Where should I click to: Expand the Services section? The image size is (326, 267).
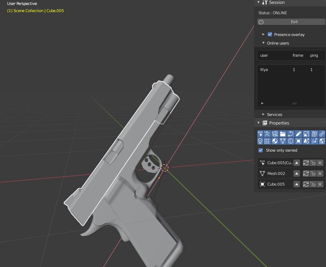click(x=263, y=114)
